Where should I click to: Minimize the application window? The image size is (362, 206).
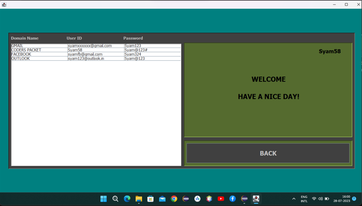click(x=334, y=5)
